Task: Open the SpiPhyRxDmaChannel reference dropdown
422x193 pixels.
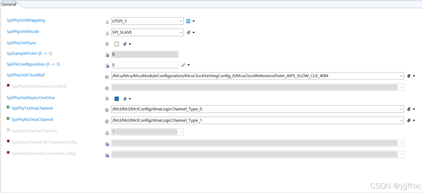Action: pyautogui.click(x=257, y=120)
